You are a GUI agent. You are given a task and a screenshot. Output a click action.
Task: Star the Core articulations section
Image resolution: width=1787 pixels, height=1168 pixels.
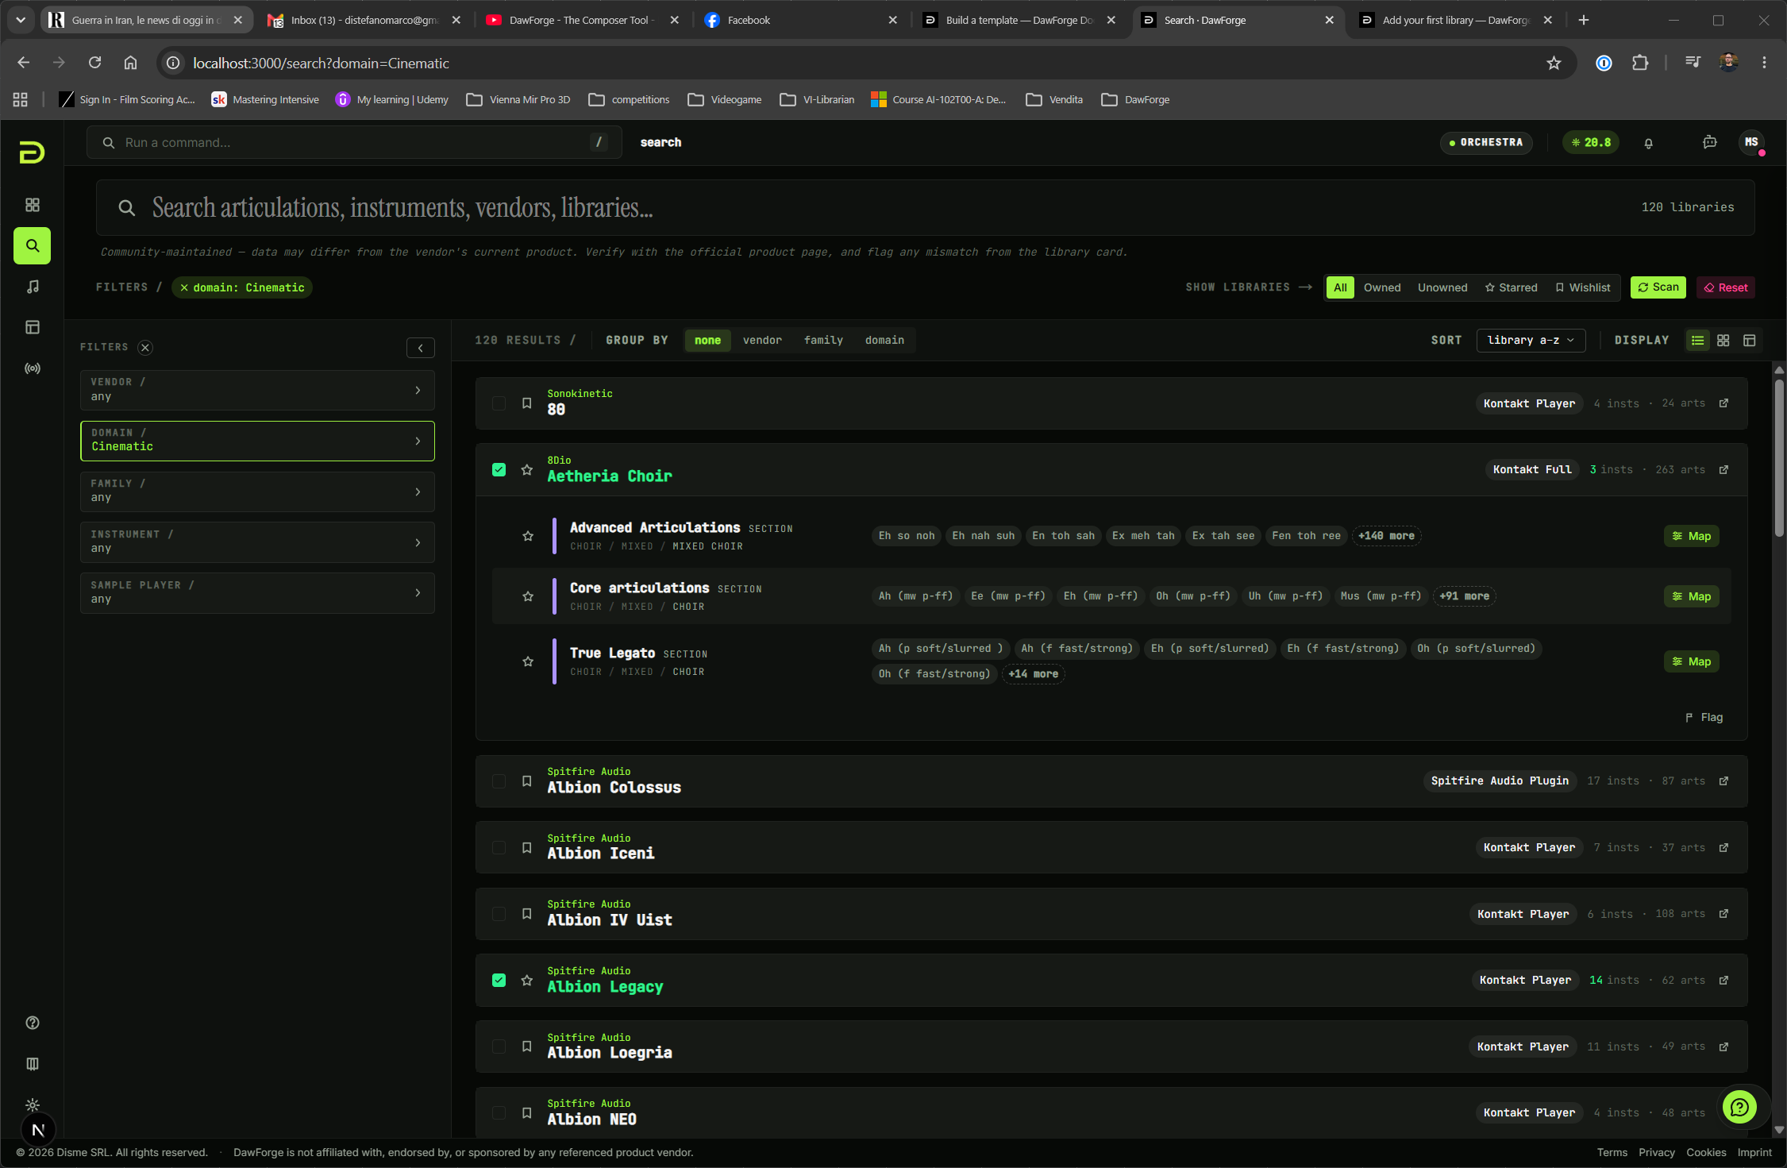tap(528, 596)
